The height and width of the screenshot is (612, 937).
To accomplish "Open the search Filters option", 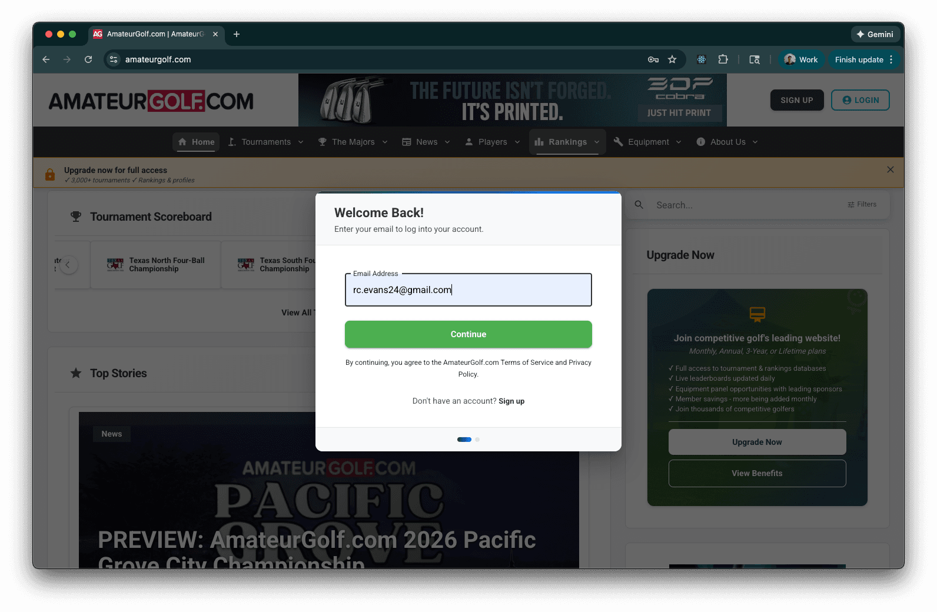I will point(862,204).
